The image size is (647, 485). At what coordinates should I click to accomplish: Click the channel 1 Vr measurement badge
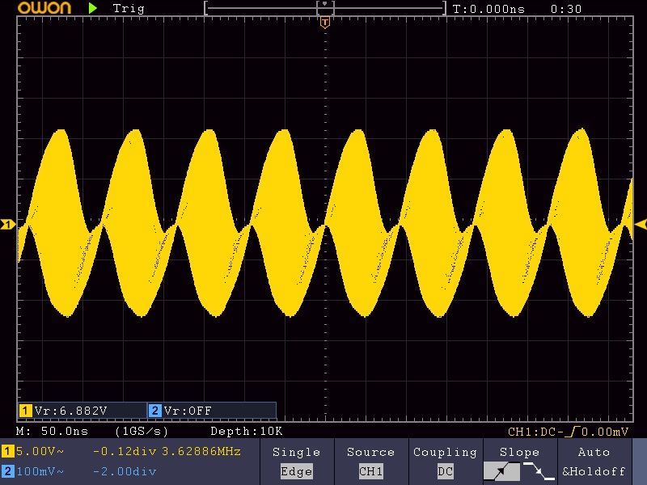tap(26, 411)
